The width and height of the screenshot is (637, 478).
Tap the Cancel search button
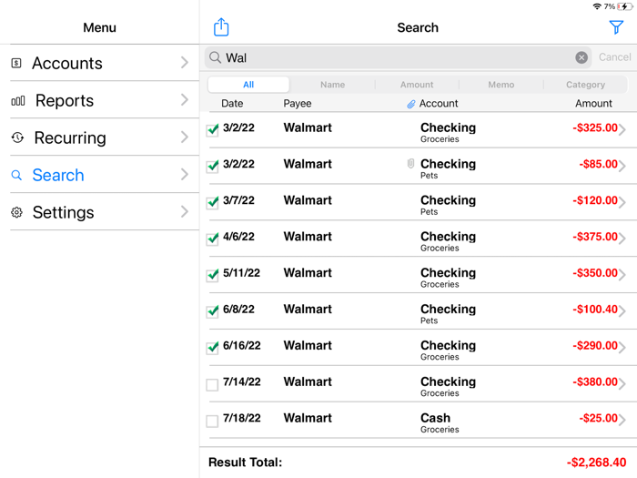(x=614, y=56)
